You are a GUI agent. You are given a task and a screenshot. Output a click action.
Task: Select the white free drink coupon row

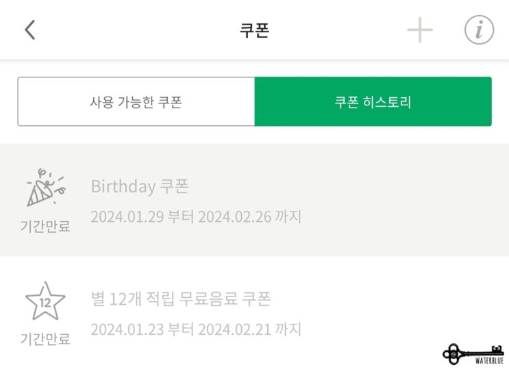[255, 313]
